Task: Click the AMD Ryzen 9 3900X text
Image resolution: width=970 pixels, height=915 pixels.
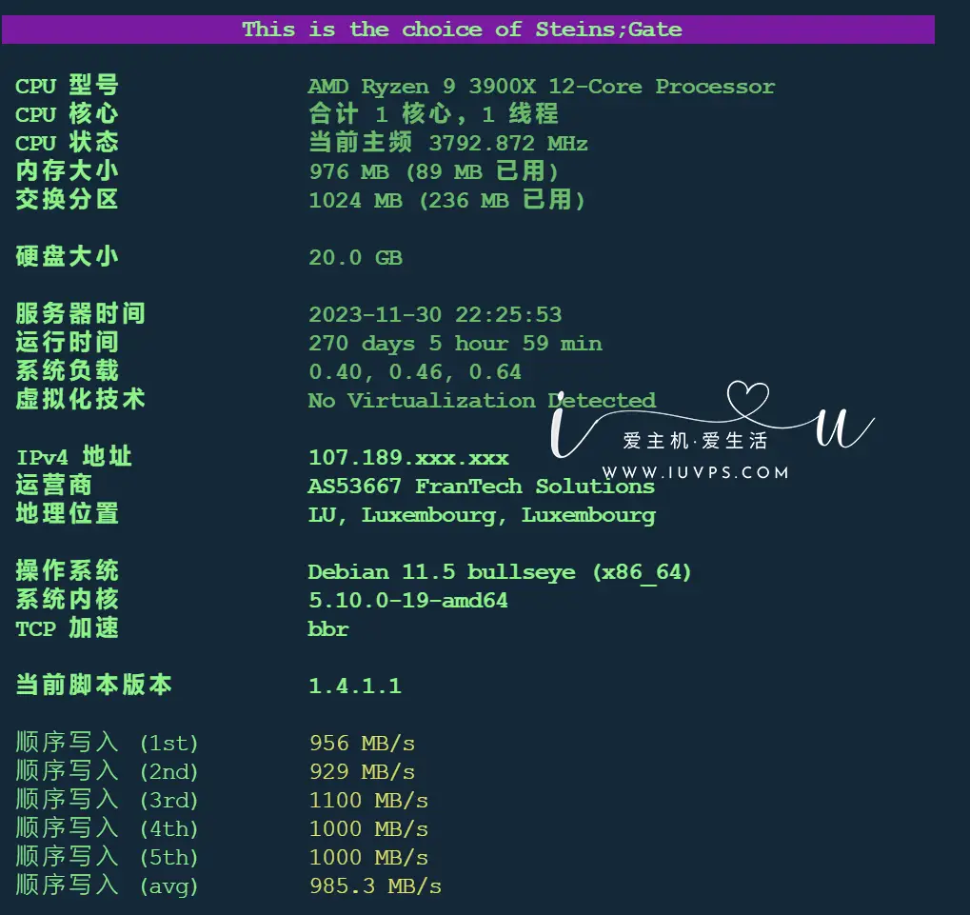Action: pyautogui.click(x=541, y=86)
